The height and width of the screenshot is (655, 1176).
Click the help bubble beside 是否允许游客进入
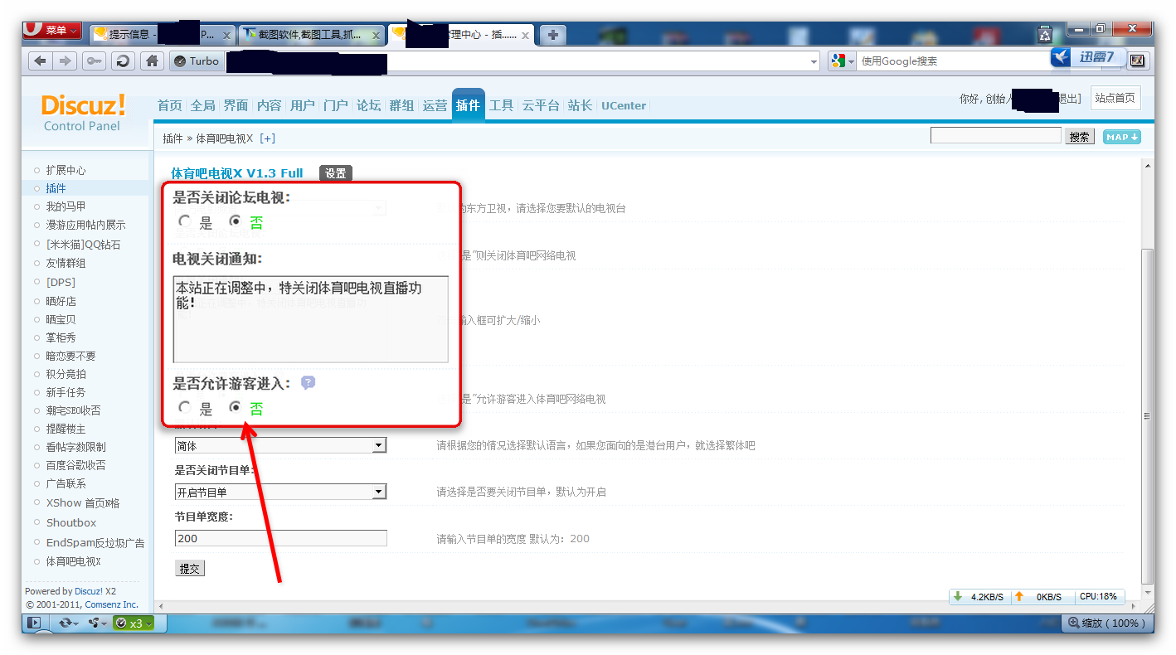(308, 383)
